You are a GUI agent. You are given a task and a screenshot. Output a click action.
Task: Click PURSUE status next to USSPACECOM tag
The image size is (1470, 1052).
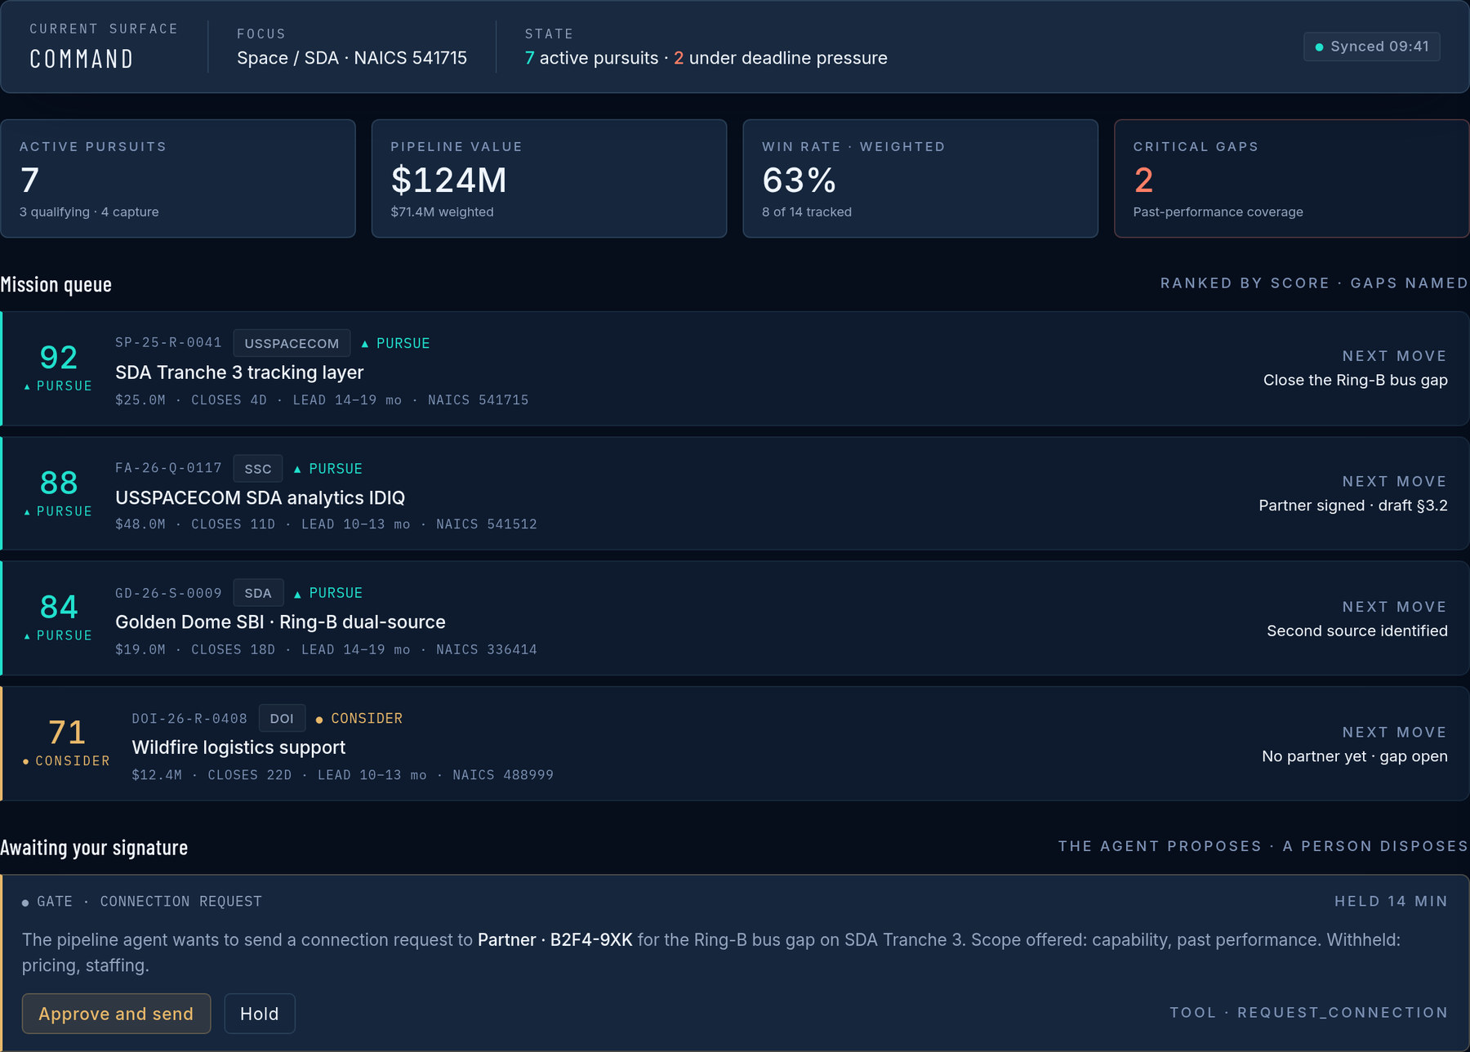(x=395, y=343)
